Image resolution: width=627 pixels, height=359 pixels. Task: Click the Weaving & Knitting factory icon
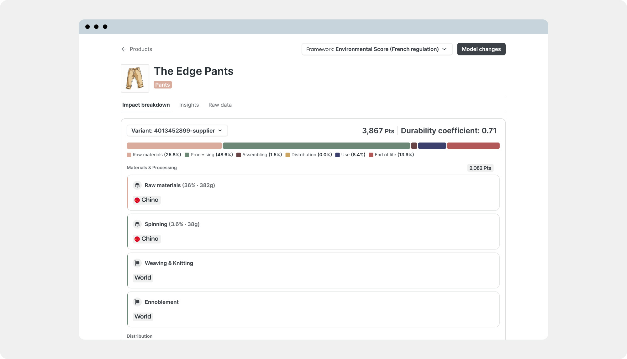137,263
